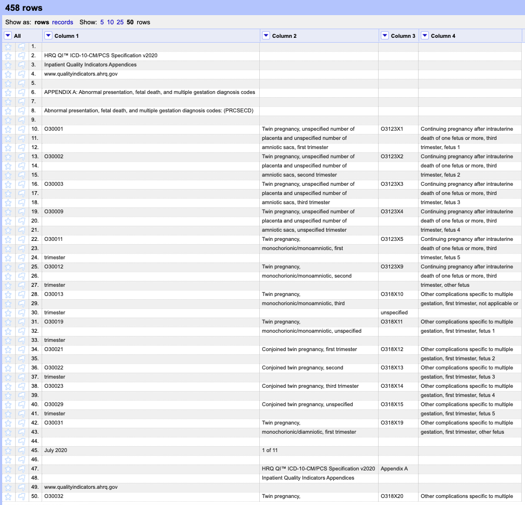Star row 19 with code O30009
This screenshot has width=525, height=505.
[x=8, y=212]
